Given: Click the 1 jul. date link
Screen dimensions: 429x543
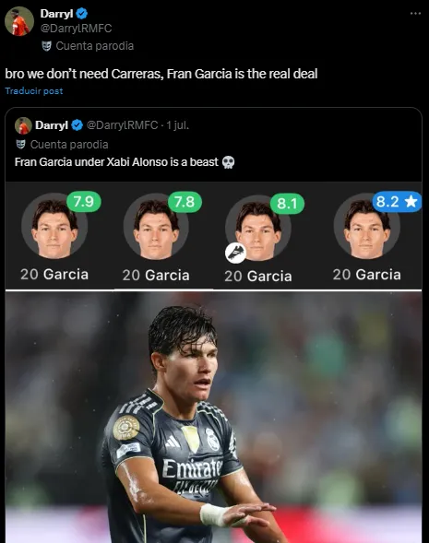Looking at the screenshot, I should (178, 125).
